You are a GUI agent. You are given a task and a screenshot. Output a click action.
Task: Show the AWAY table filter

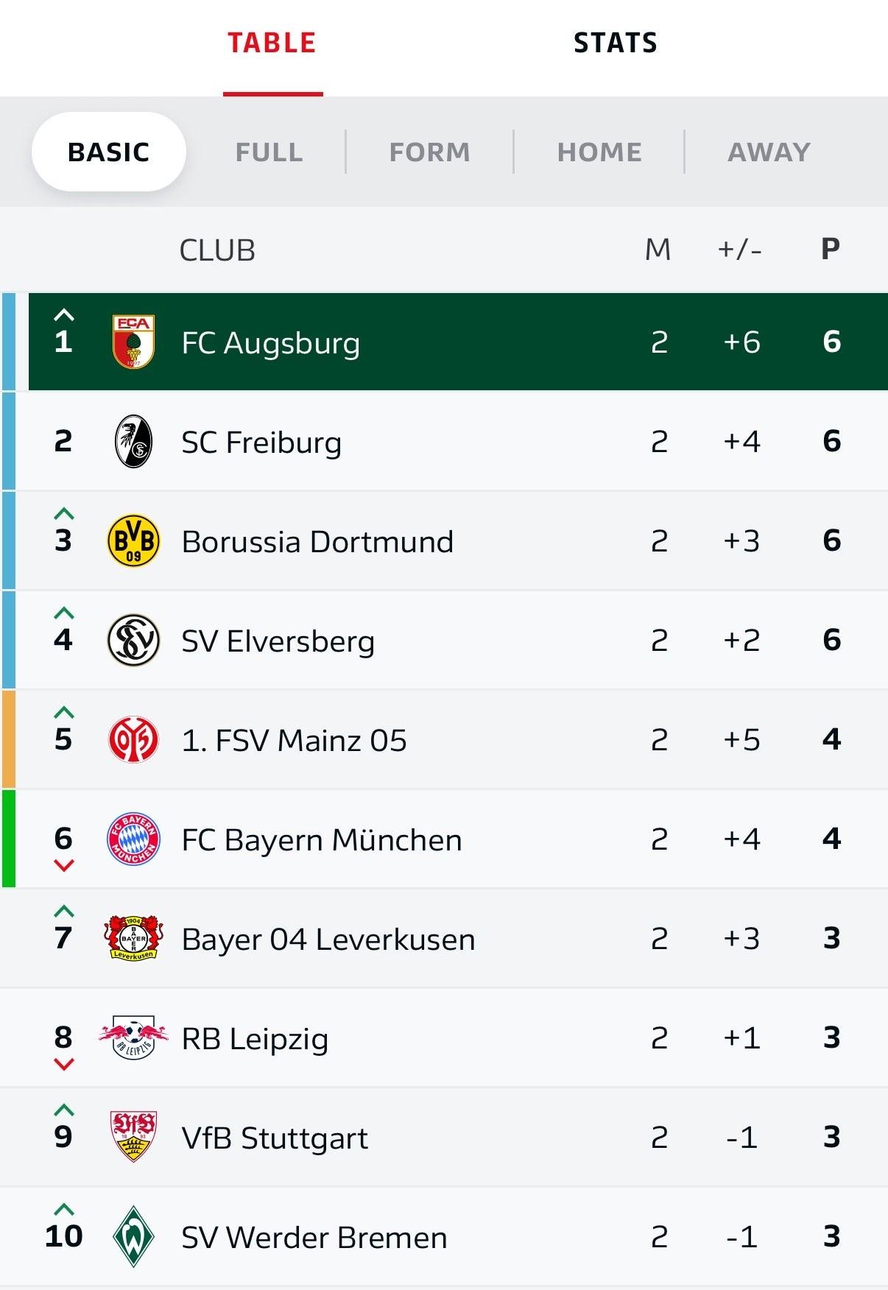[x=769, y=152]
